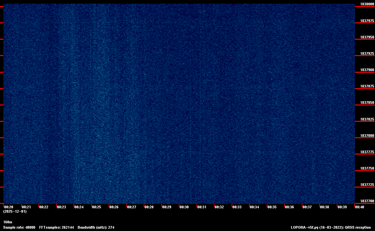Click the 08:33 time label

pos(237,207)
